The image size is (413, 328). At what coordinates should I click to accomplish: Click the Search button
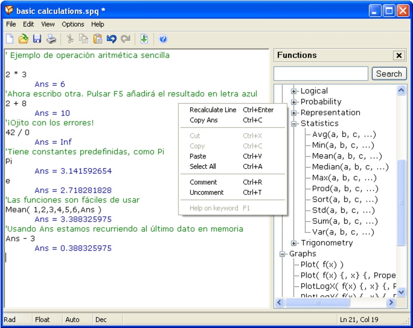[389, 74]
